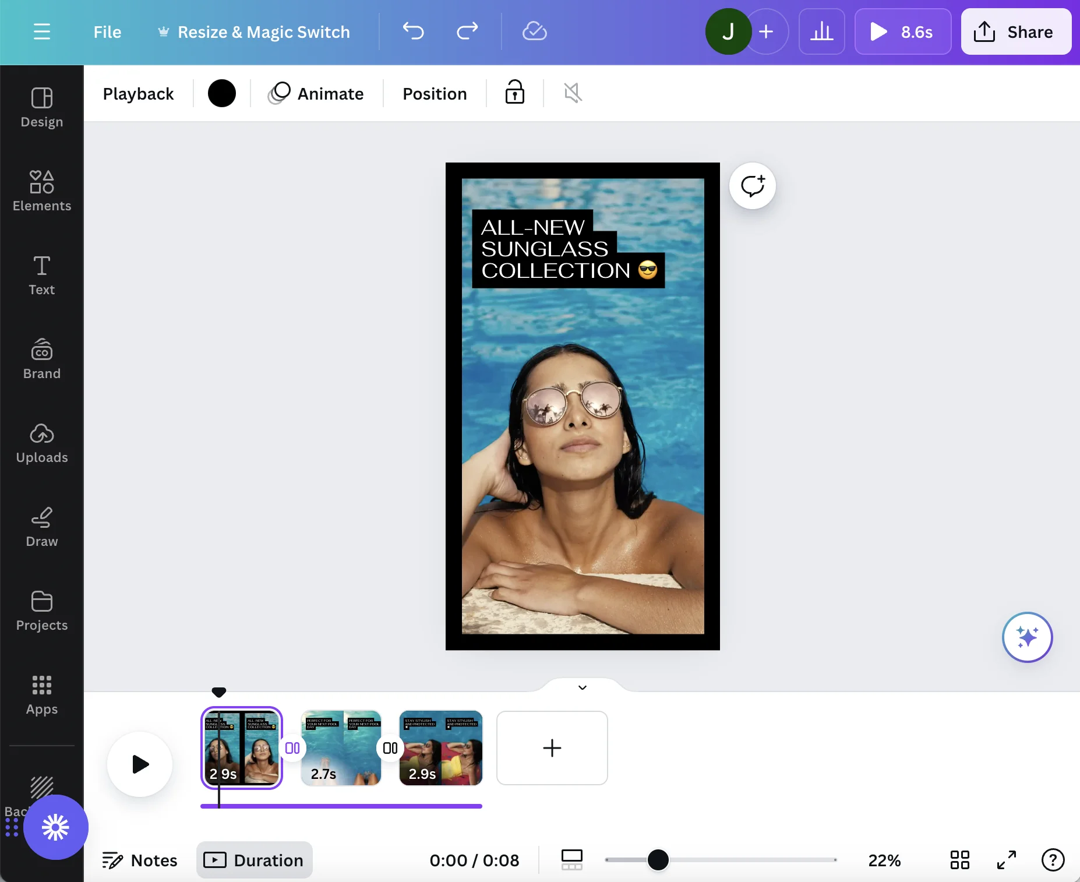Select the third scene with red float
Screen dimensions: 1080x882
[x=441, y=748]
